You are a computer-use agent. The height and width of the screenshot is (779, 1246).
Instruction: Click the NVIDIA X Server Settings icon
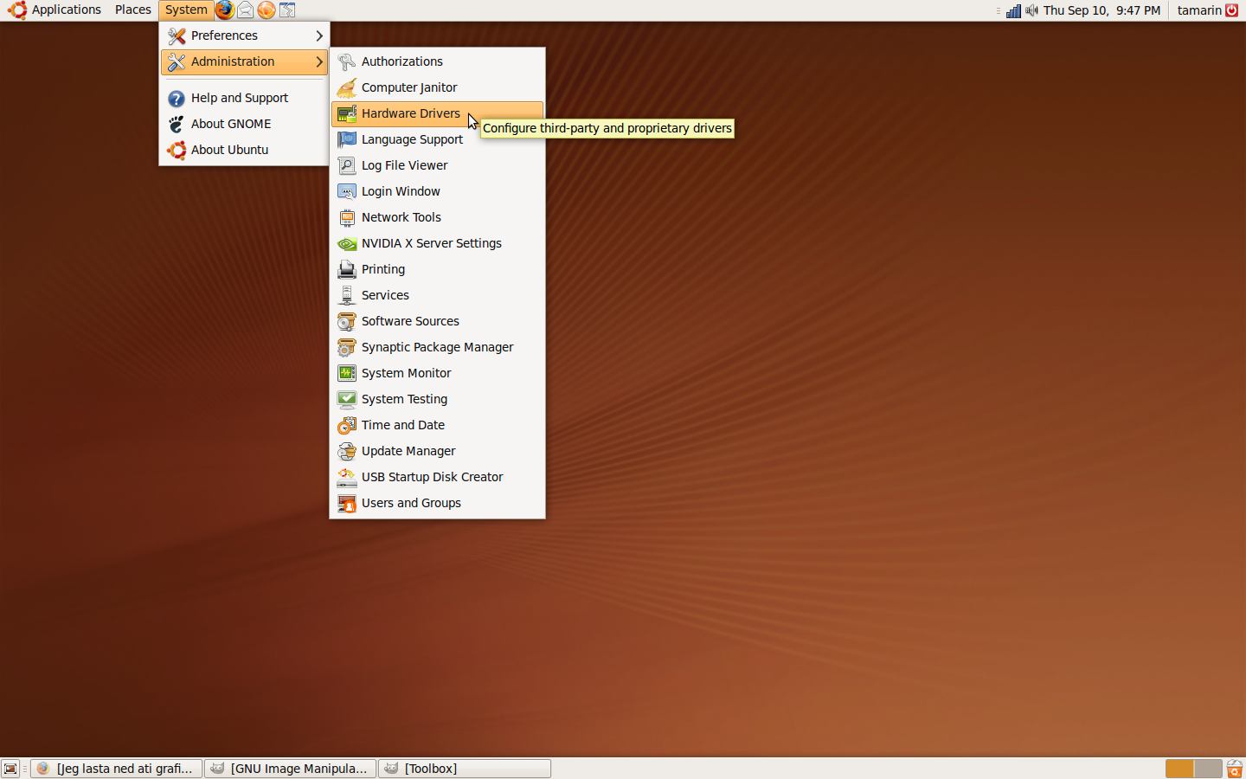(x=346, y=243)
